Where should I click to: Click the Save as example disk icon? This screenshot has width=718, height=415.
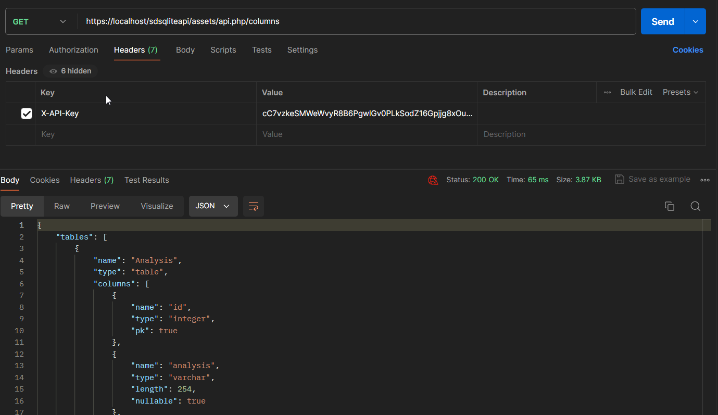pyautogui.click(x=620, y=179)
